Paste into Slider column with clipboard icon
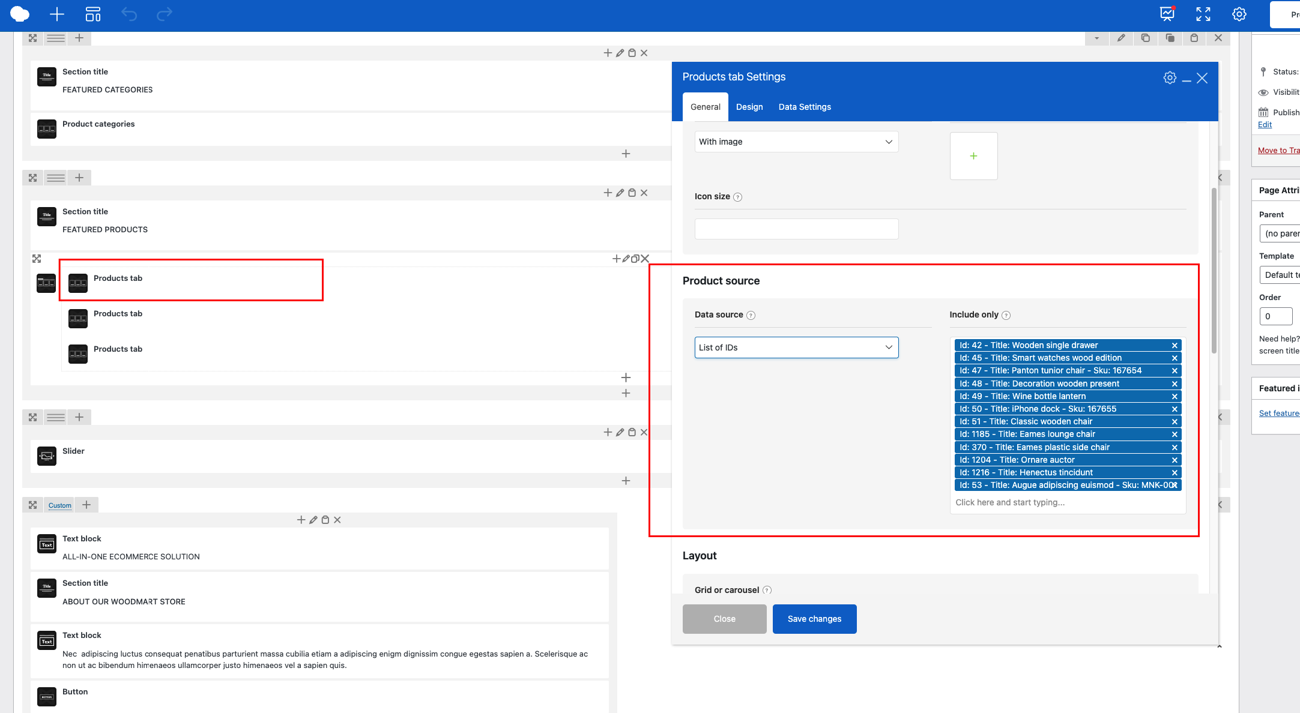The height and width of the screenshot is (713, 1300). (x=632, y=432)
